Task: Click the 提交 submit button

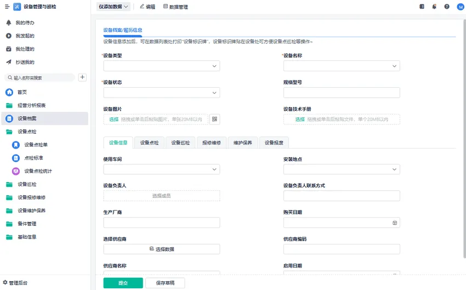Action: 123,283
